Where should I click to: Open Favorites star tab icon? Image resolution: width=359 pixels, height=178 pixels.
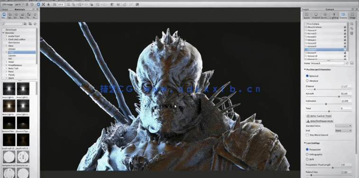pyautogui.click(x=35, y=15)
